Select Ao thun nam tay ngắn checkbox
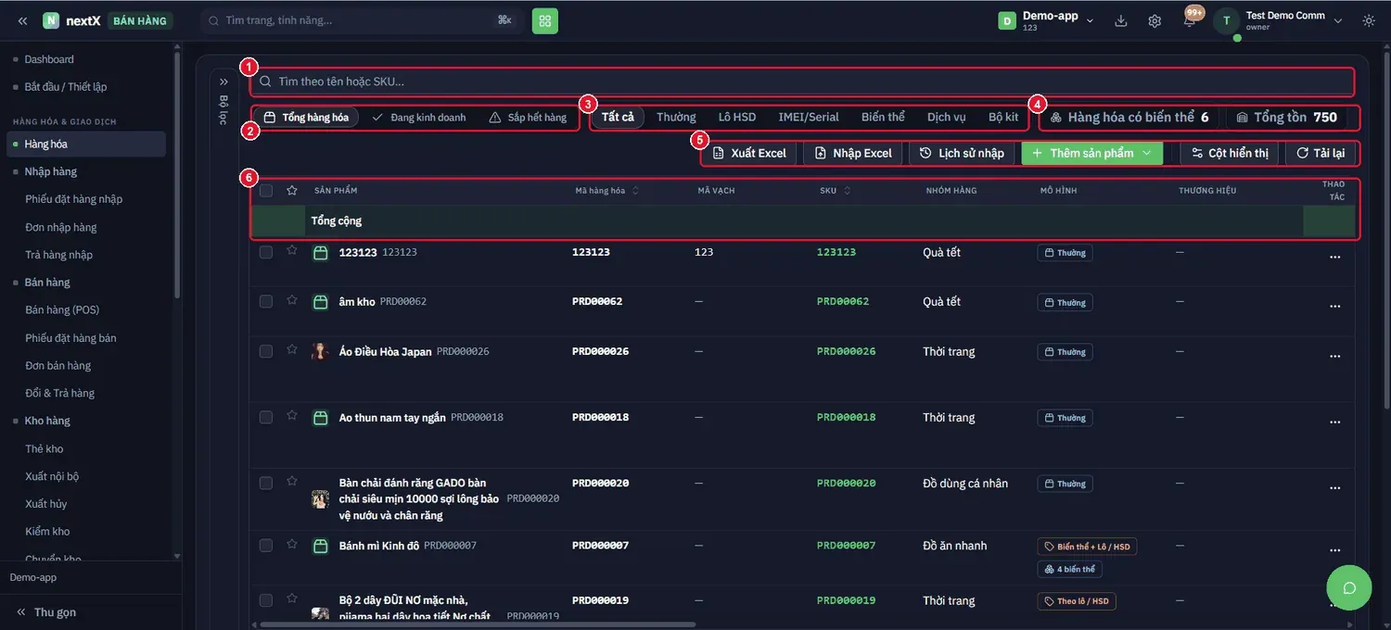The width and height of the screenshot is (1391, 630). tap(266, 418)
